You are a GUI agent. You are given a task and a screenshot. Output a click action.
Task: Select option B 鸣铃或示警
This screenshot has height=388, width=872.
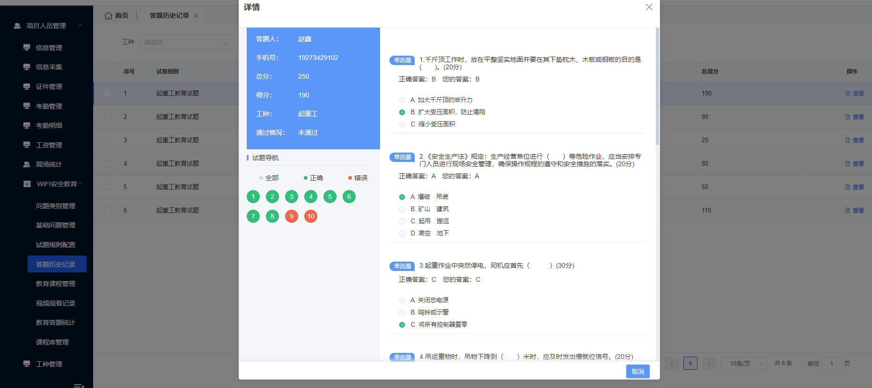(x=402, y=313)
